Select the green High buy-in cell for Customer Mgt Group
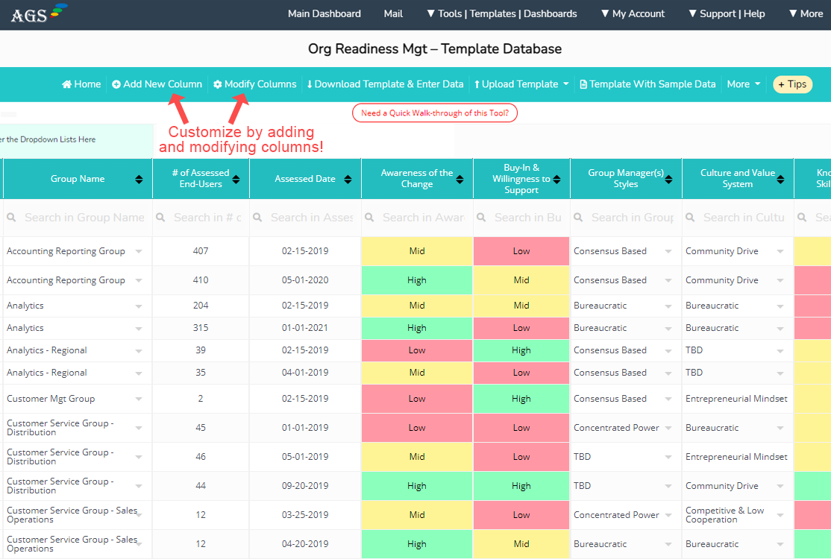This screenshot has width=831, height=559. click(x=521, y=399)
